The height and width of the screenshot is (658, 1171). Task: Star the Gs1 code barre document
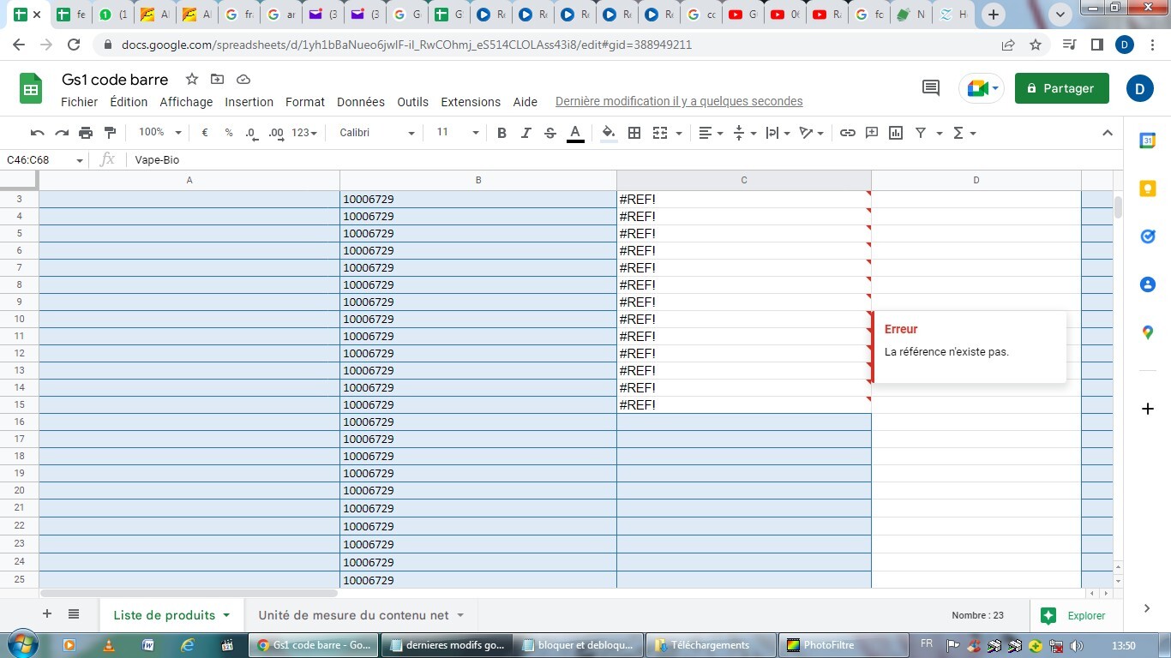click(192, 80)
